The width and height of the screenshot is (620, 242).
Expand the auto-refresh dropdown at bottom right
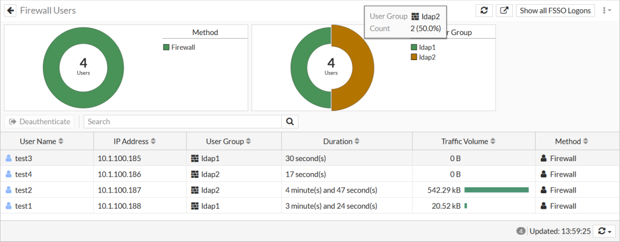(x=606, y=231)
